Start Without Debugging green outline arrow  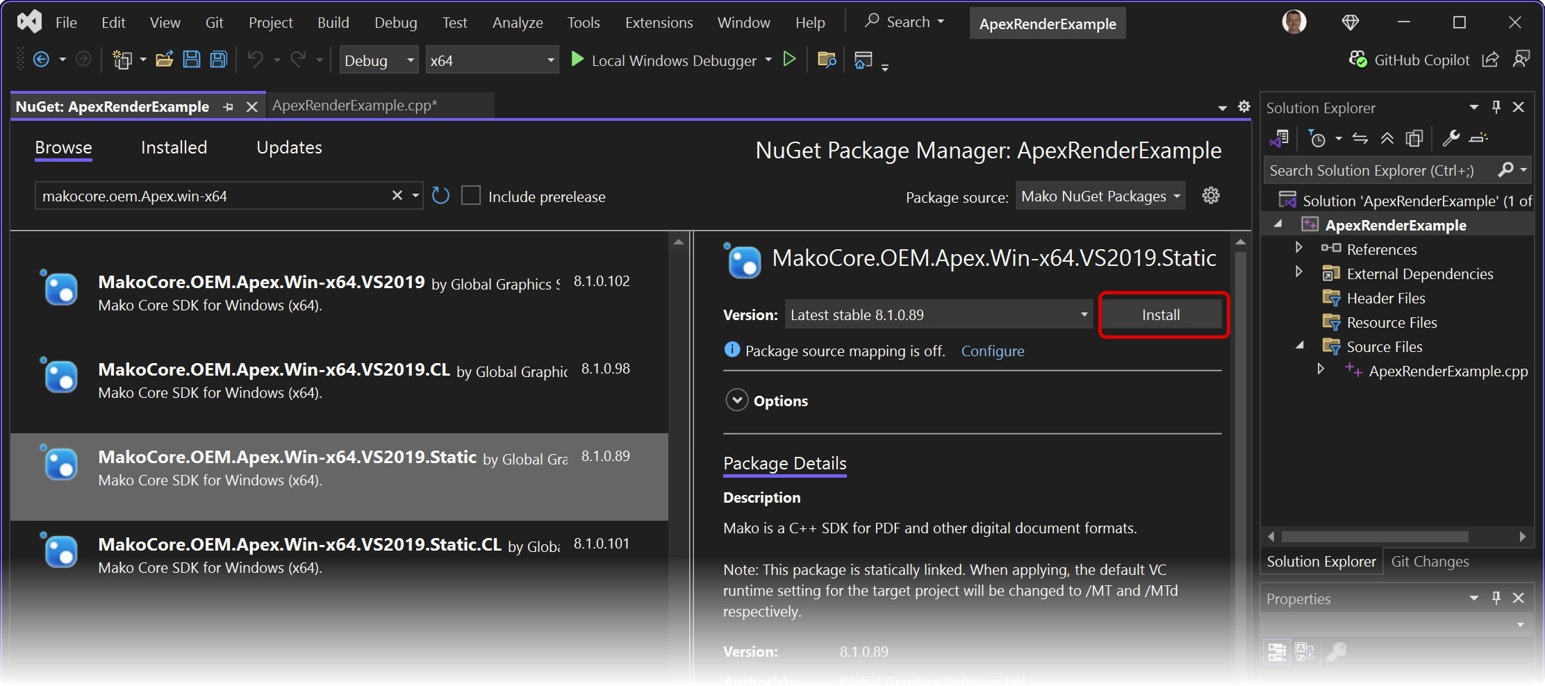(789, 60)
